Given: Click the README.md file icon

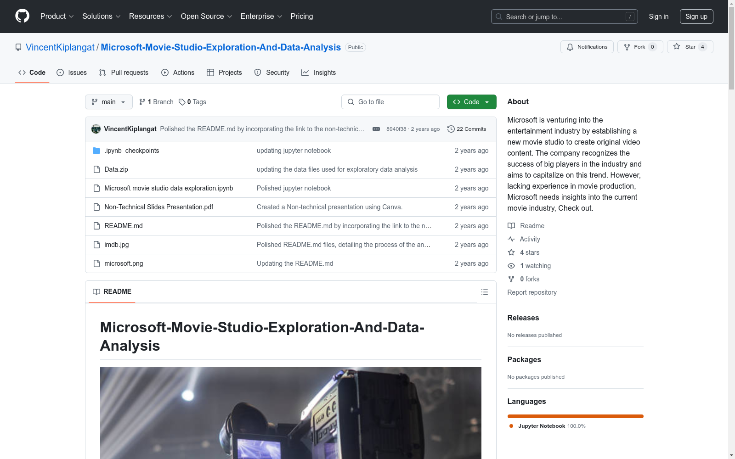Looking at the screenshot, I should [x=96, y=226].
